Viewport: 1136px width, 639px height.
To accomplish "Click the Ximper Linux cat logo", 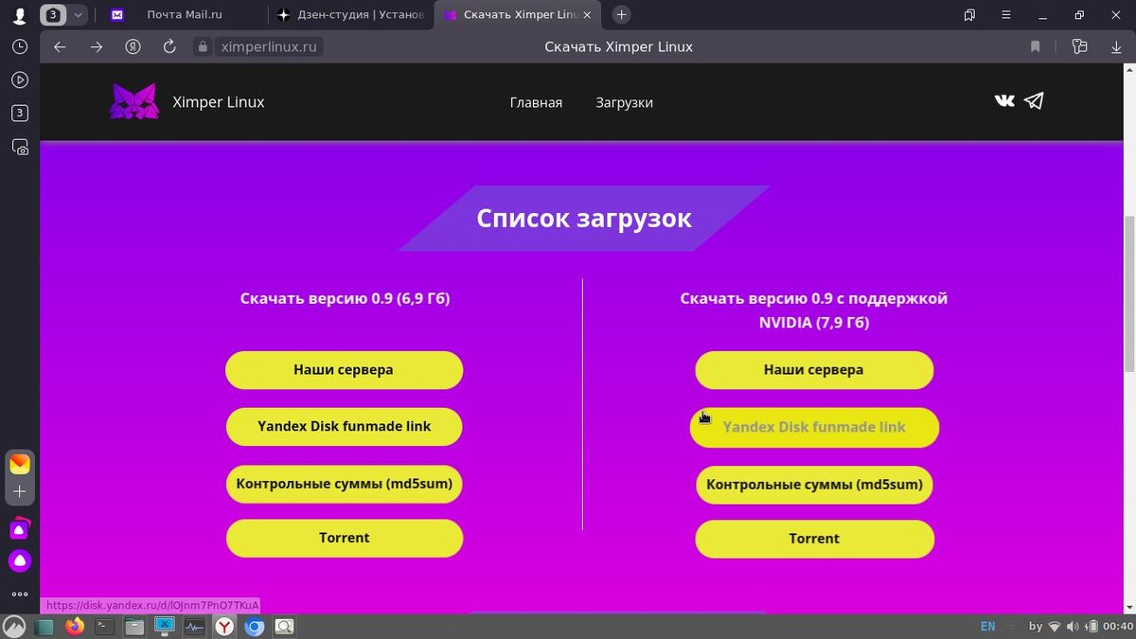I will click(x=133, y=101).
